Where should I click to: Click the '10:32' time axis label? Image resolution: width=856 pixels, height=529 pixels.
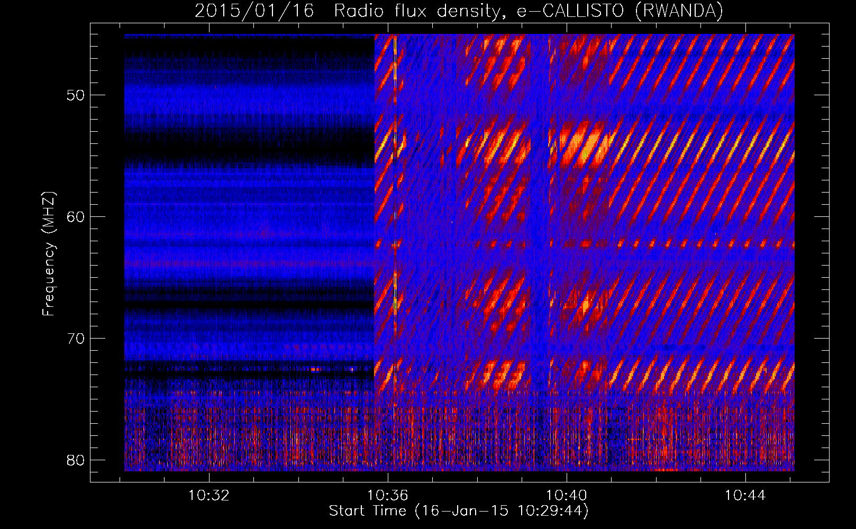coord(210,496)
